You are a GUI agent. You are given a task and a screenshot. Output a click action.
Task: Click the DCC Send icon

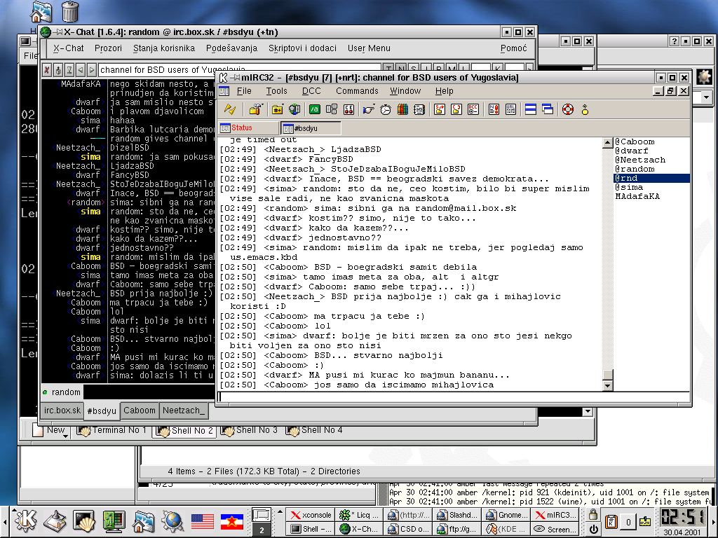pyautogui.click(x=440, y=109)
